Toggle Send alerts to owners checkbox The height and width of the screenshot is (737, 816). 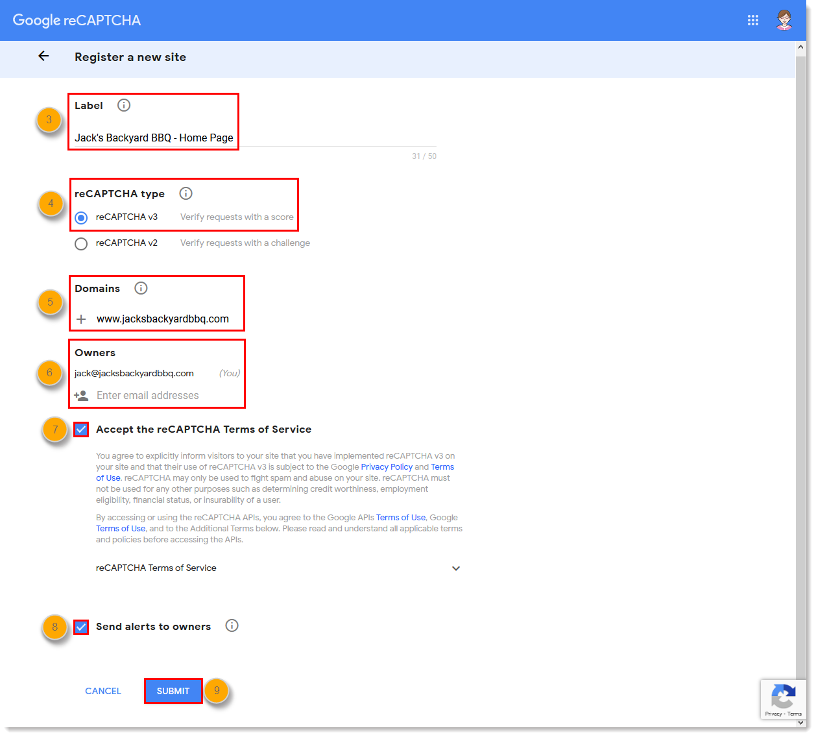click(81, 627)
